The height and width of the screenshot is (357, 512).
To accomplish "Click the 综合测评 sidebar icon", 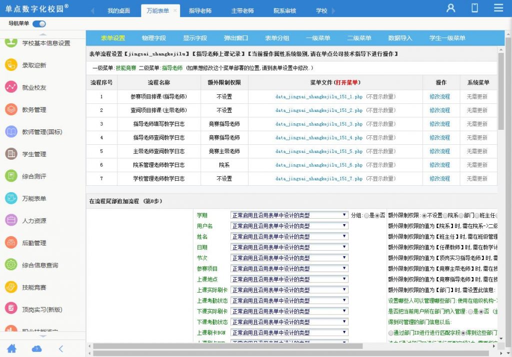I will pyautogui.click(x=11, y=176).
